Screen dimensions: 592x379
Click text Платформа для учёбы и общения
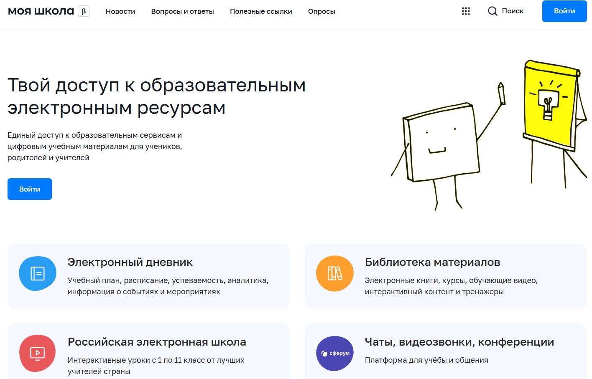pos(426,360)
